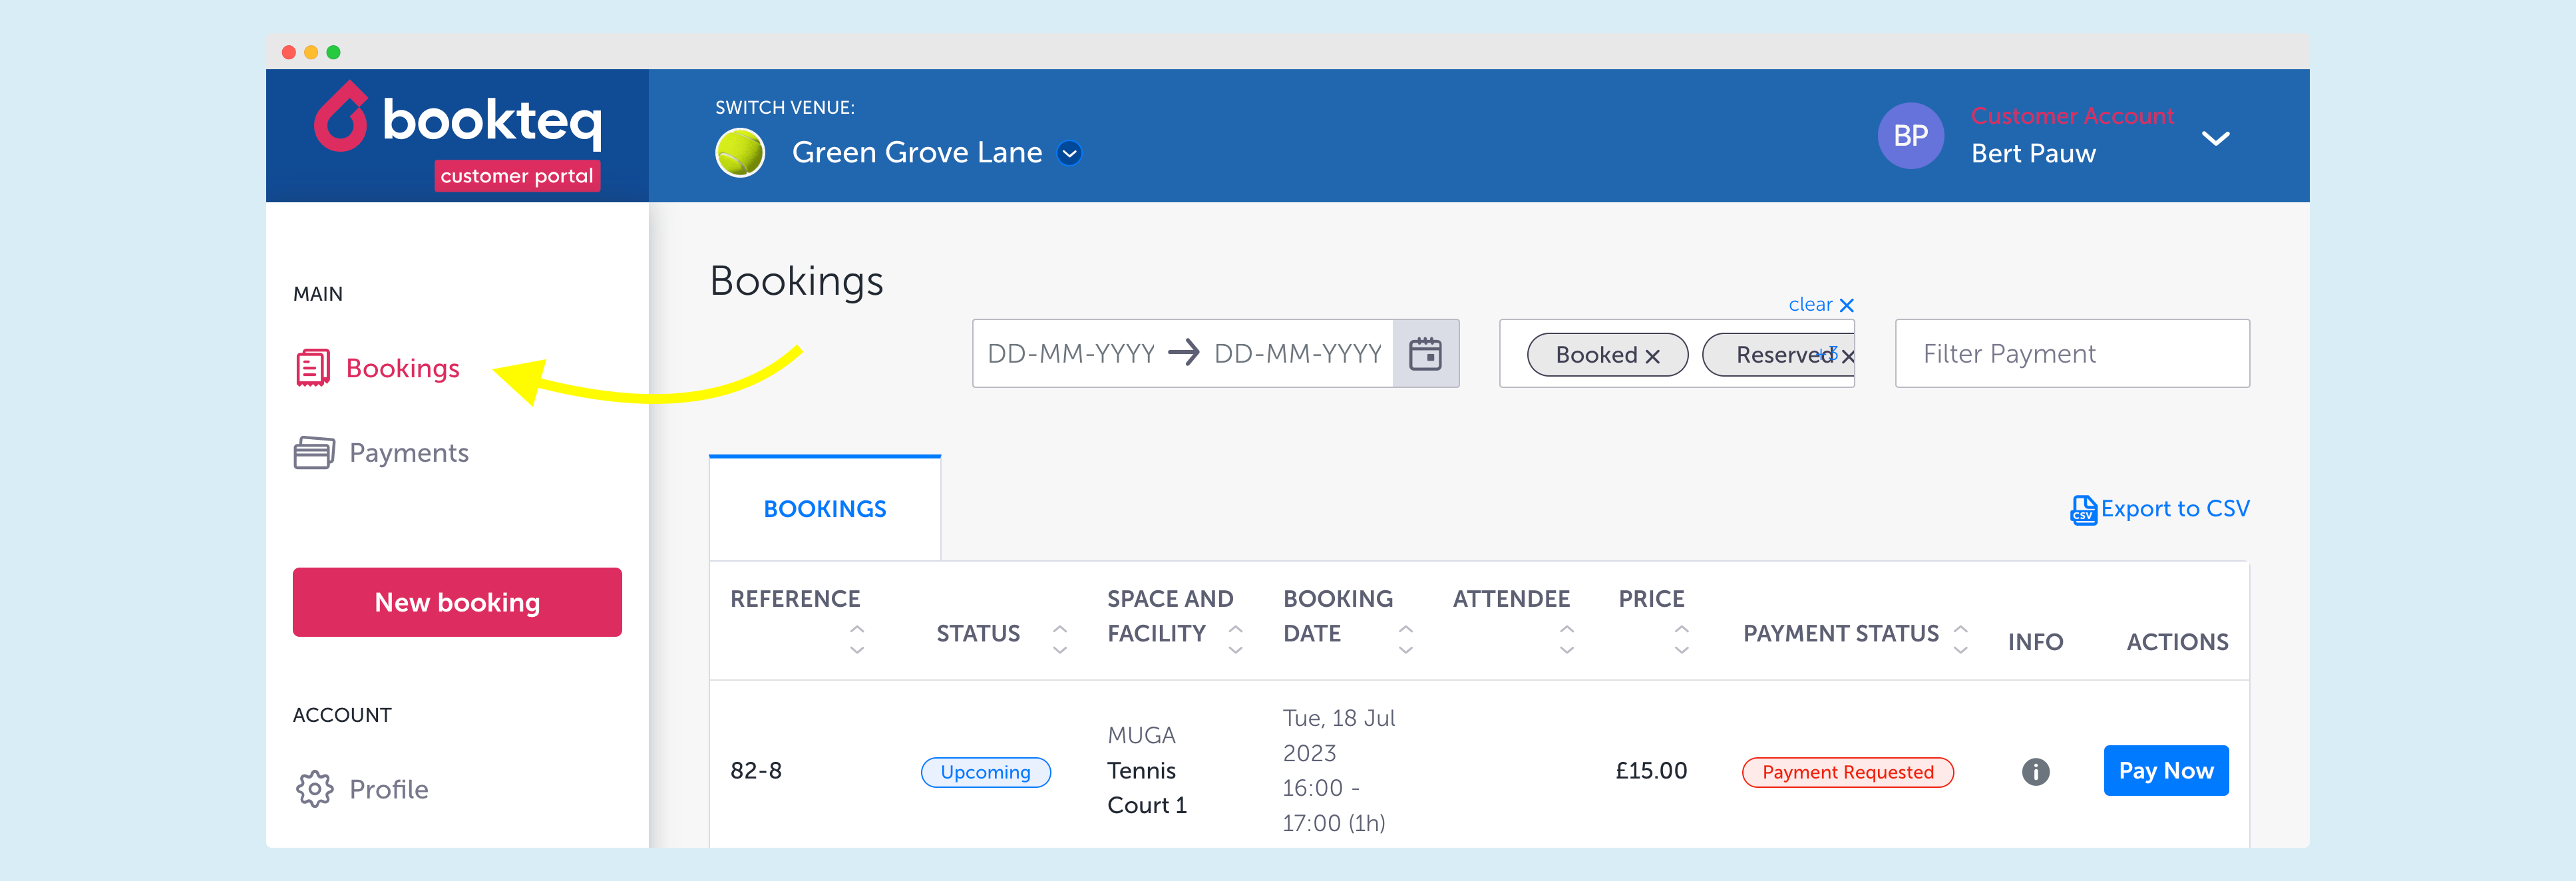This screenshot has height=881, width=2576.
Task: Click the red close window button
Action: 289,52
